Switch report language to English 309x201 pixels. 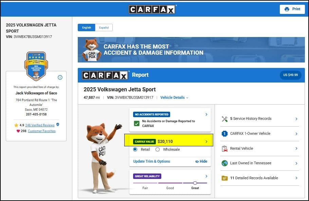tap(87, 28)
